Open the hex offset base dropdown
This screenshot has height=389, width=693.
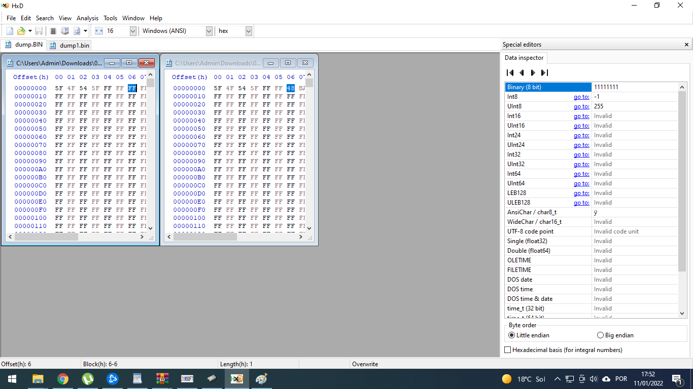tap(249, 31)
